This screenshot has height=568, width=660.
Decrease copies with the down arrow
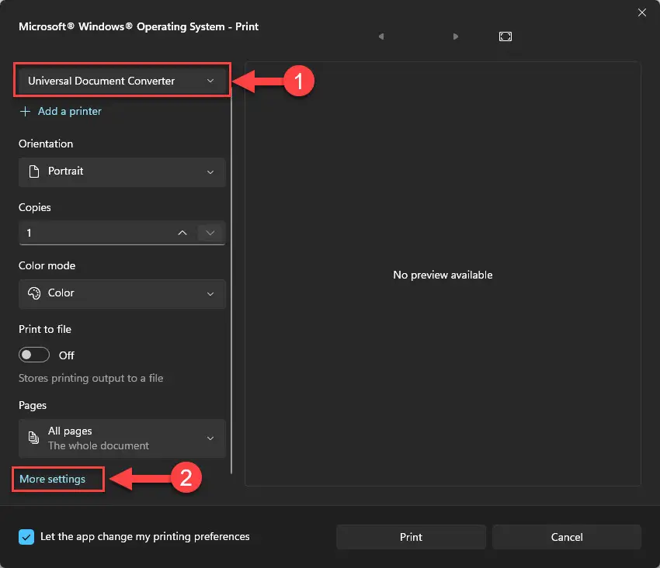(x=210, y=233)
